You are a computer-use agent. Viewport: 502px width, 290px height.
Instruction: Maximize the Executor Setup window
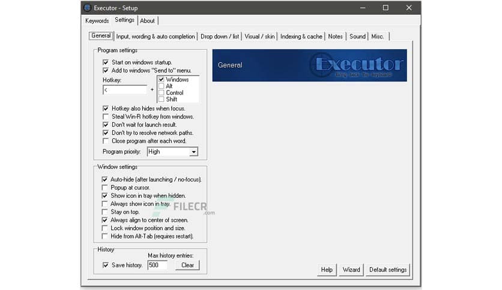[x=386, y=8]
